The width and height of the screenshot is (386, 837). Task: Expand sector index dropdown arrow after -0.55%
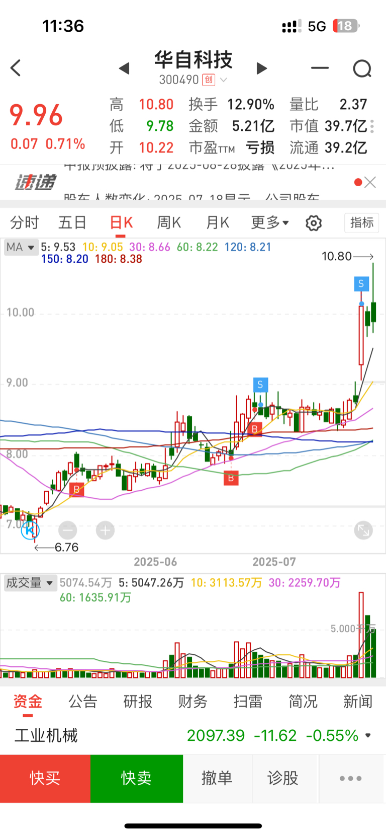pyautogui.click(x=368, y=736)
